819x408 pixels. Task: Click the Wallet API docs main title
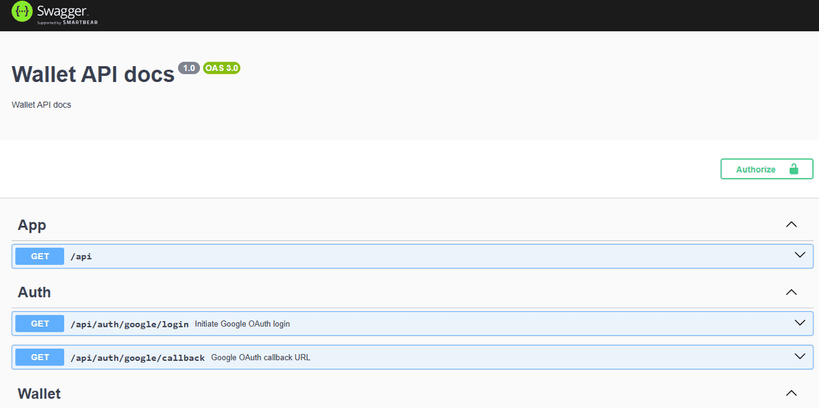[94, 74]
